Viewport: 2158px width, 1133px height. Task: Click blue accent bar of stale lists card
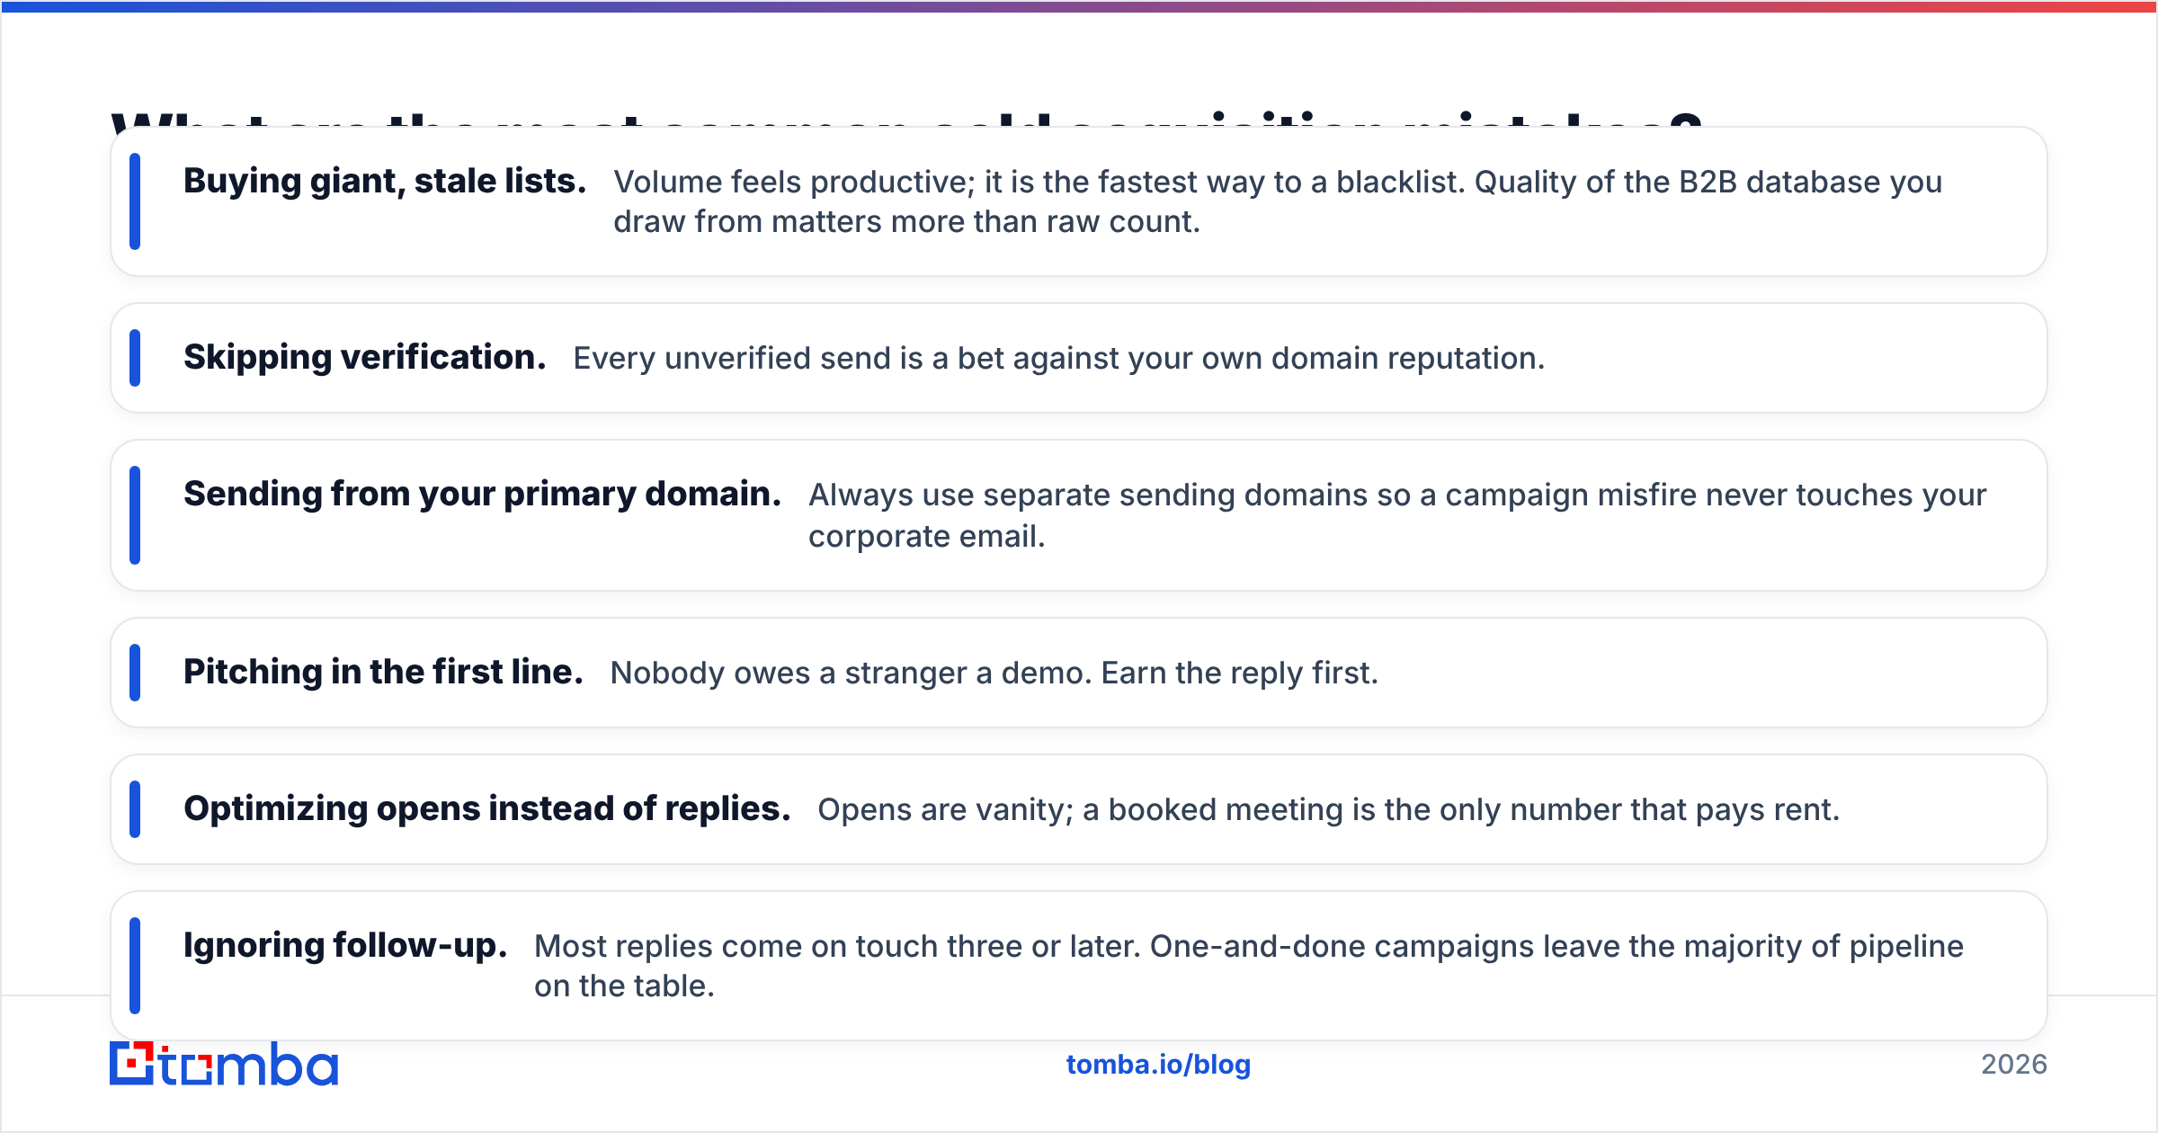[x=135, y=201]
